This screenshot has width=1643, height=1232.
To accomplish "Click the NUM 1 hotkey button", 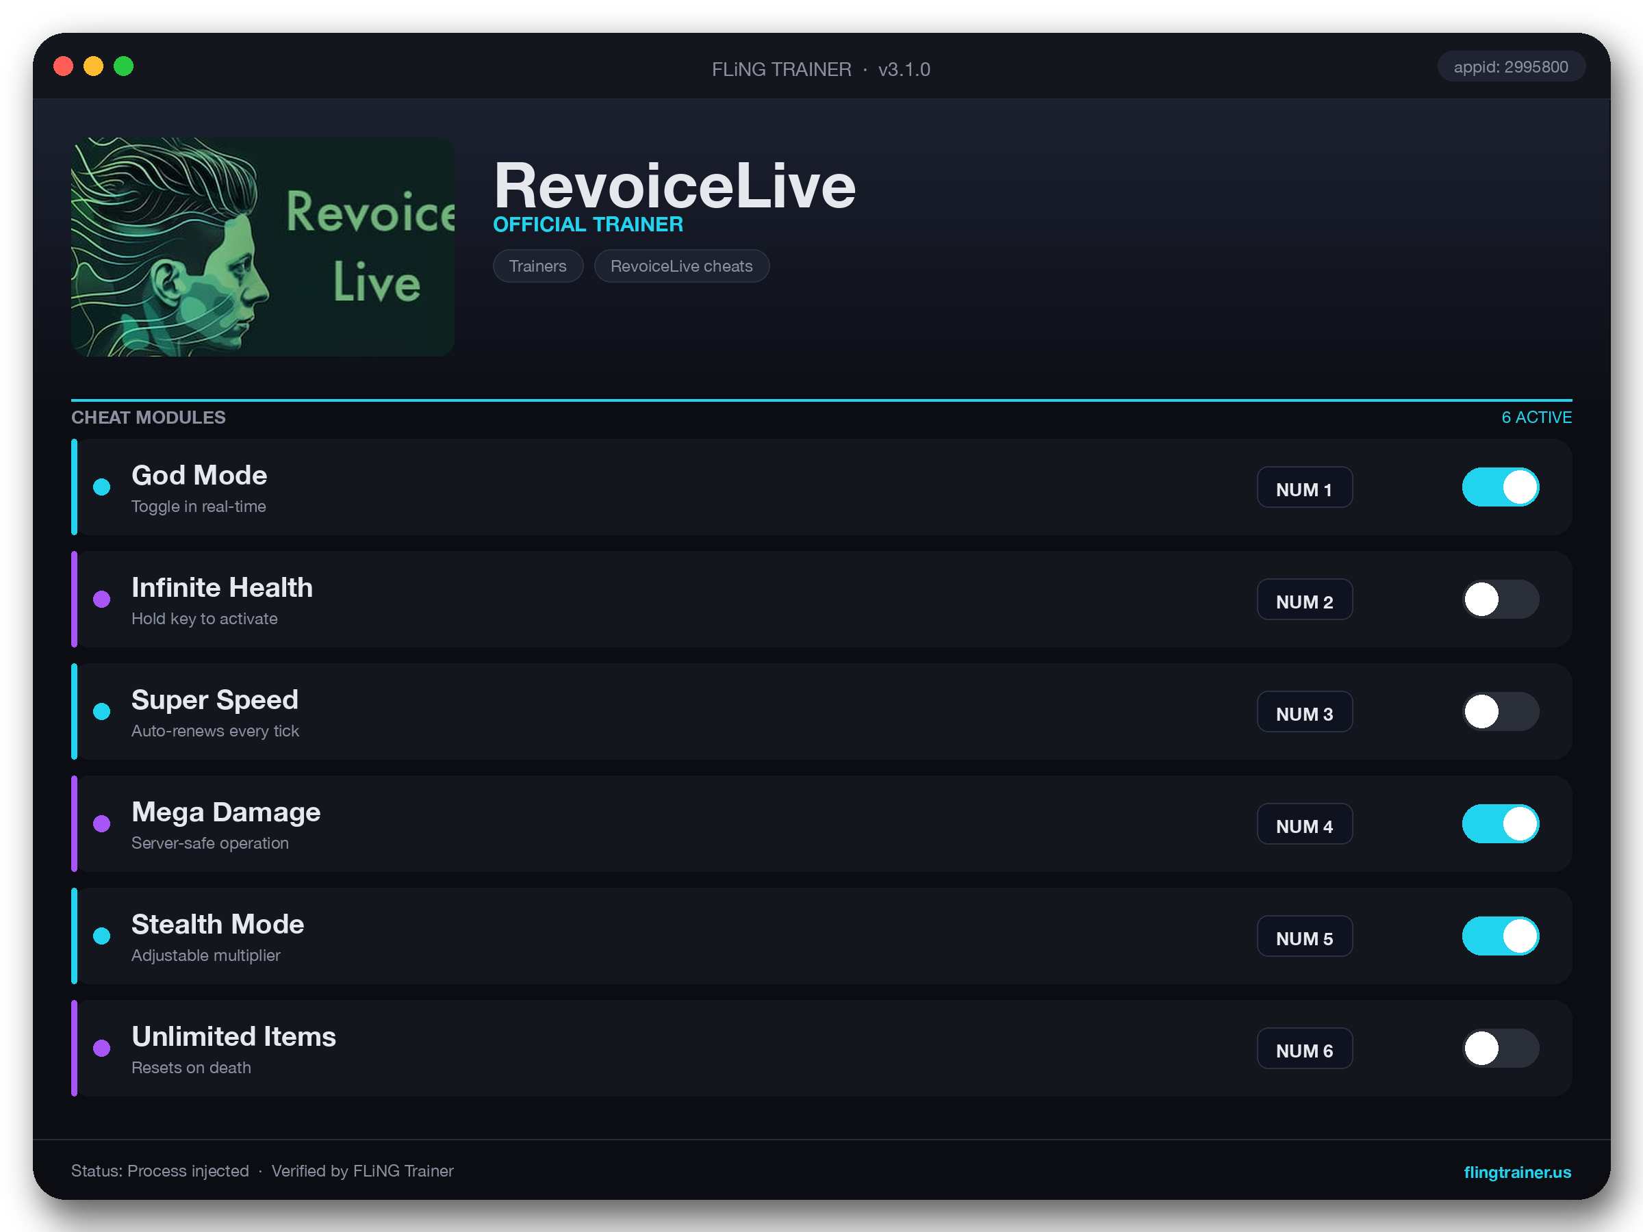I will [1304, 487].
